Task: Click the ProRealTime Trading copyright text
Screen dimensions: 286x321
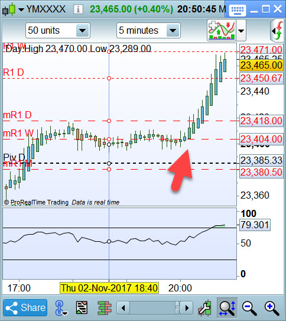Action: click(x=36, y=202)
